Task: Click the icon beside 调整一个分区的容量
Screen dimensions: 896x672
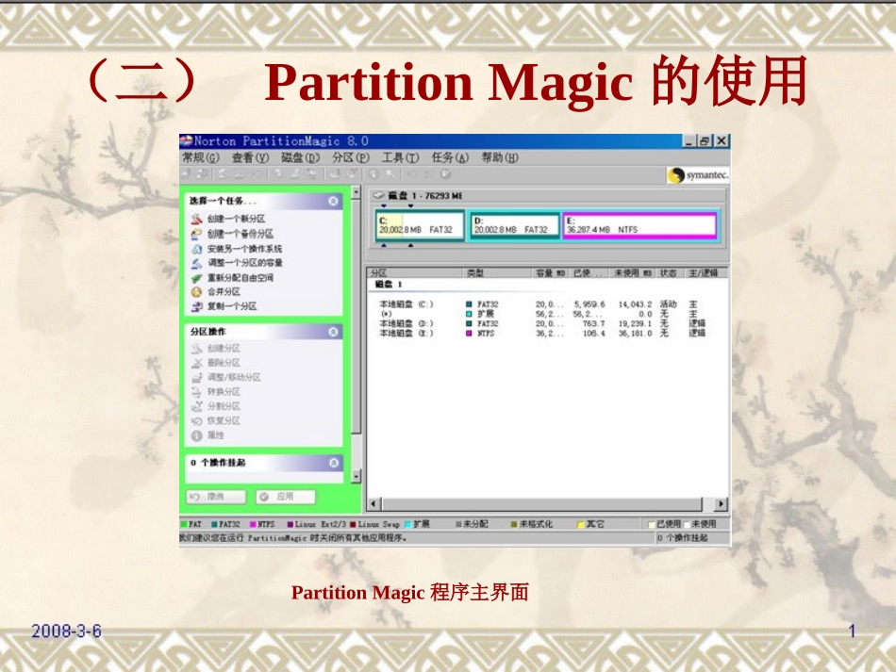Action: [196, 263]
